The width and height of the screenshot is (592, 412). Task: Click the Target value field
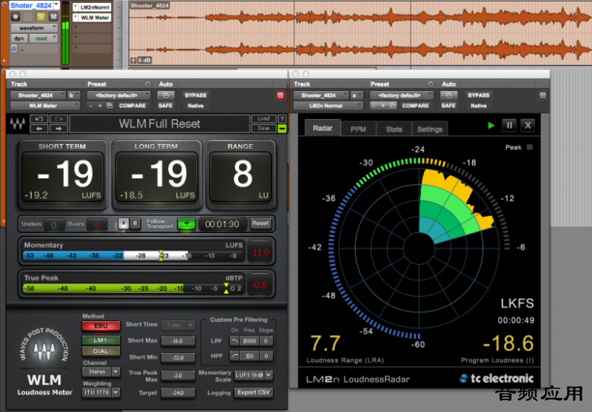pyautogui.click(x=178, y=393)
